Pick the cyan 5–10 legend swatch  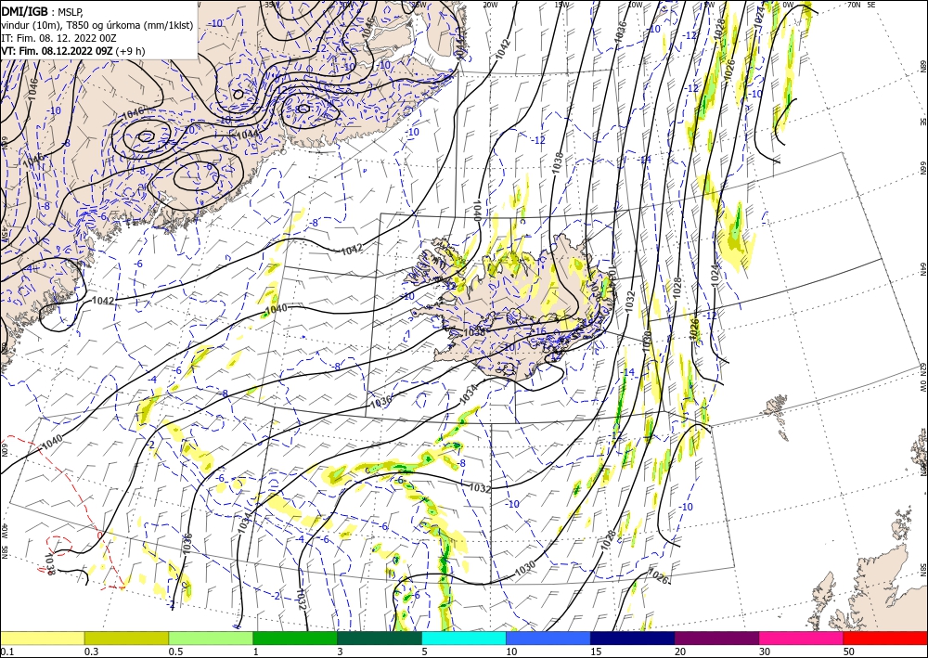(x=464, y=638)
